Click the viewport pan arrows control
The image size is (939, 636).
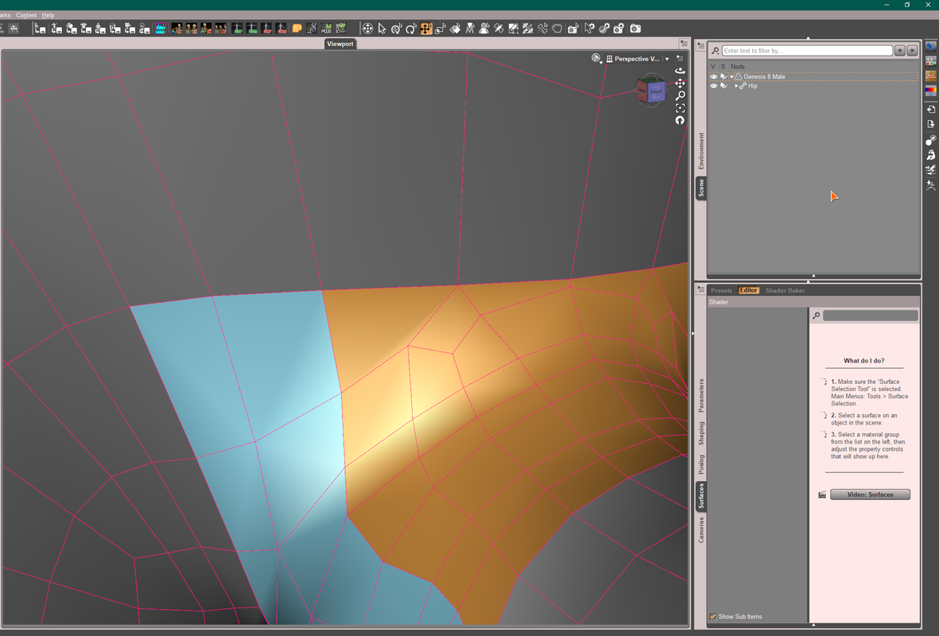(x=680, y=83)
